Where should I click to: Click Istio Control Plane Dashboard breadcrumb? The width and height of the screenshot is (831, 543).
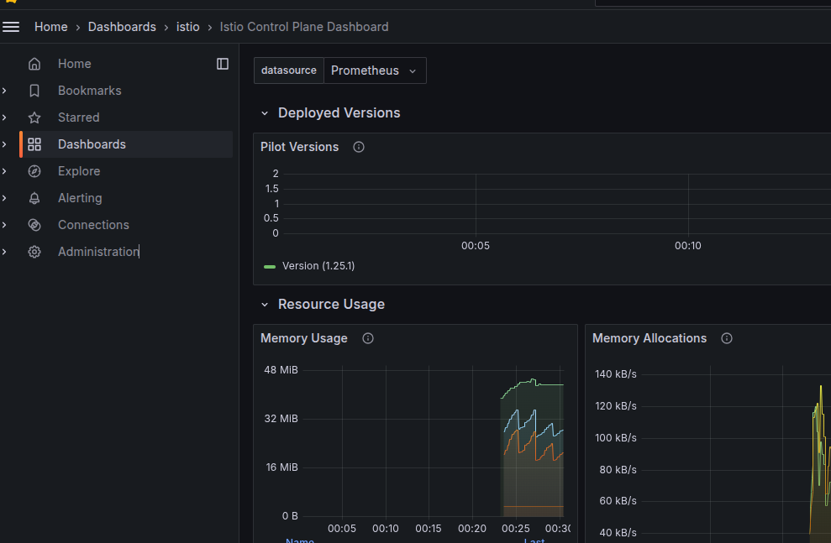304,27
